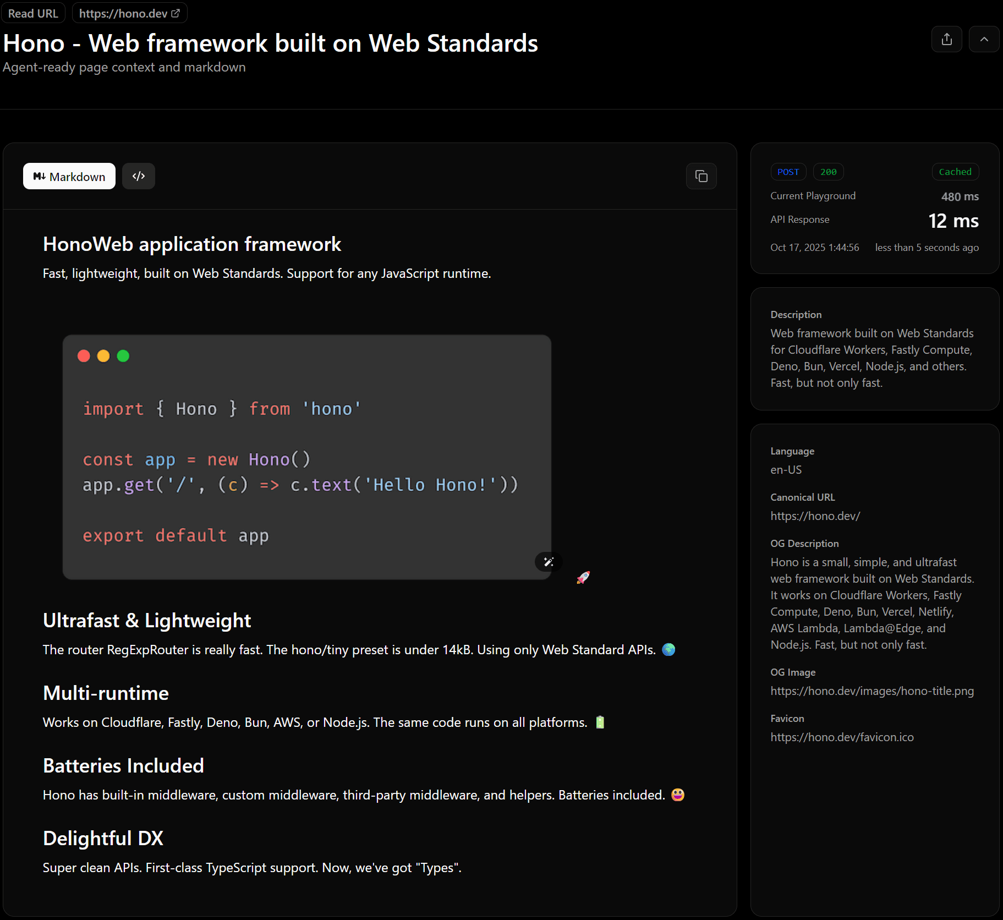Switch to raw HTML view
This screenshot has height=920, width=1003.
tap(138, 176)
